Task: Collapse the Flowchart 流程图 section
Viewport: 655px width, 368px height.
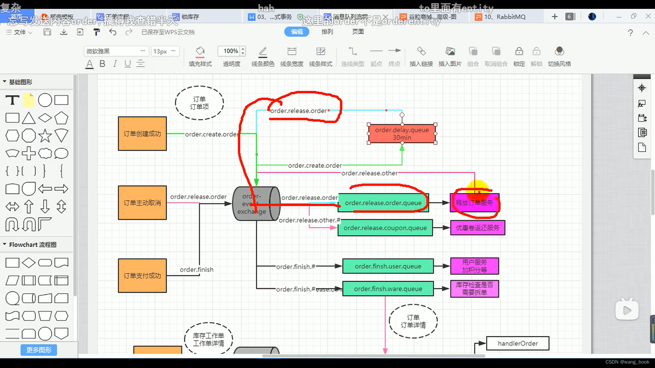Action: click(5, 244)
